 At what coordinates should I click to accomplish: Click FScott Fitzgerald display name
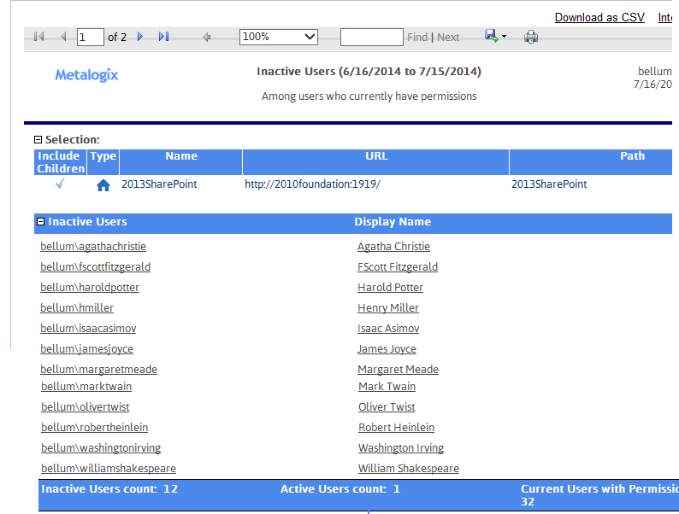coord(398,266)
